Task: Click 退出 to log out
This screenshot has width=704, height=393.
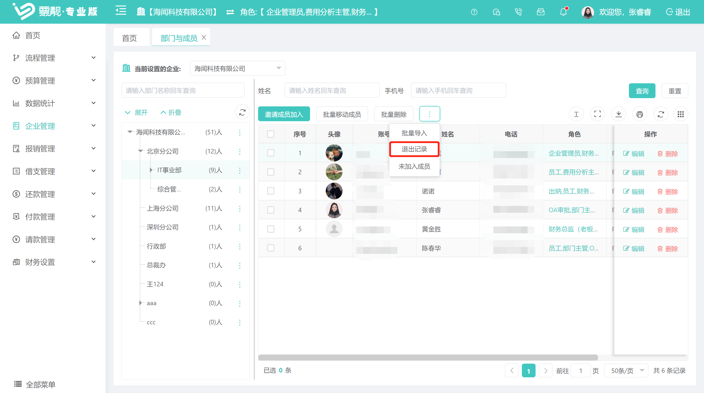Action: 678,12
